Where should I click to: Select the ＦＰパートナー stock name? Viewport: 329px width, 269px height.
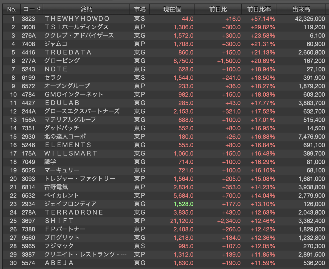pos(65,229)
